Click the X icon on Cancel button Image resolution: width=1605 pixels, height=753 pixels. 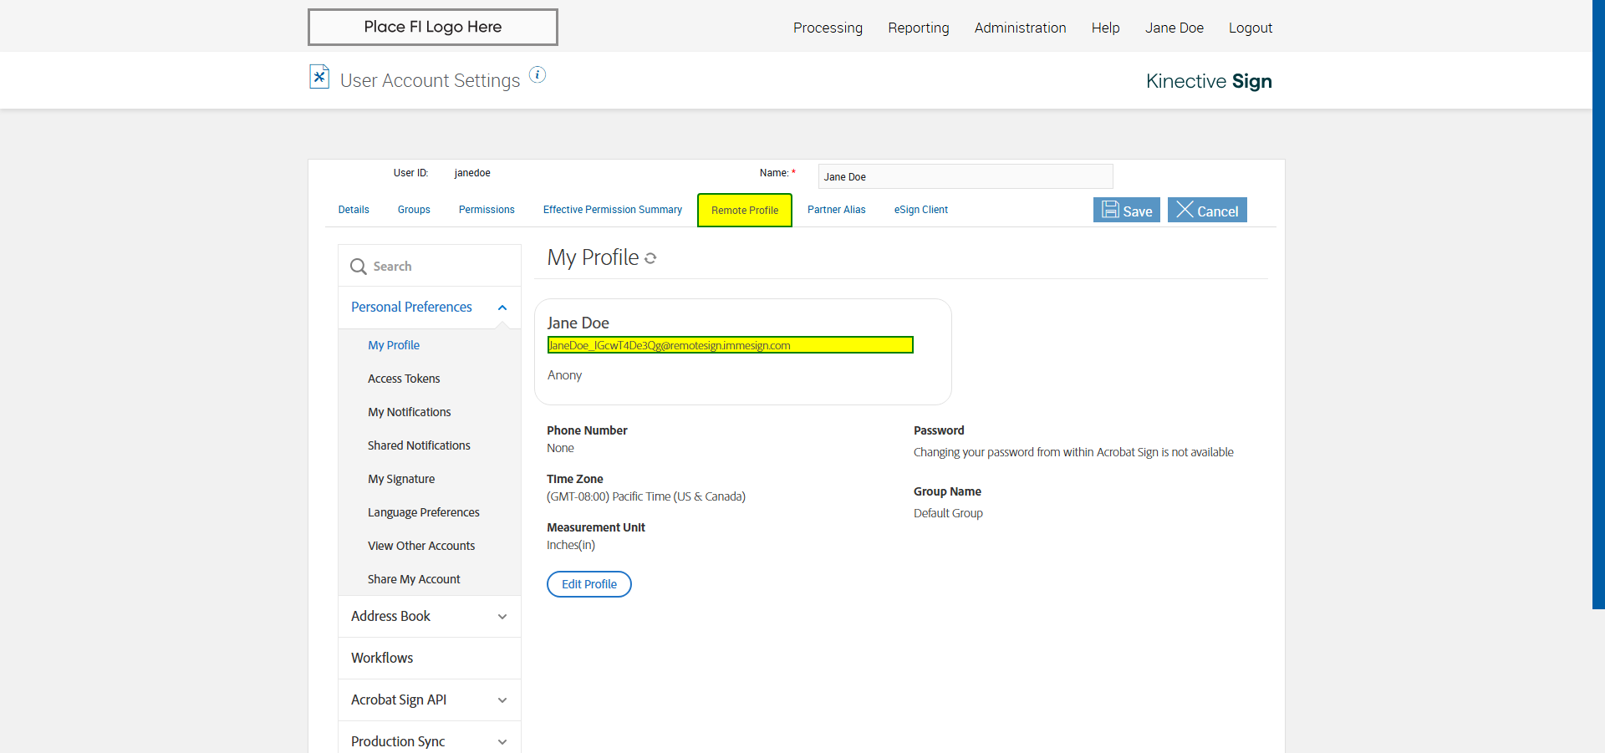click(1185, 210)
